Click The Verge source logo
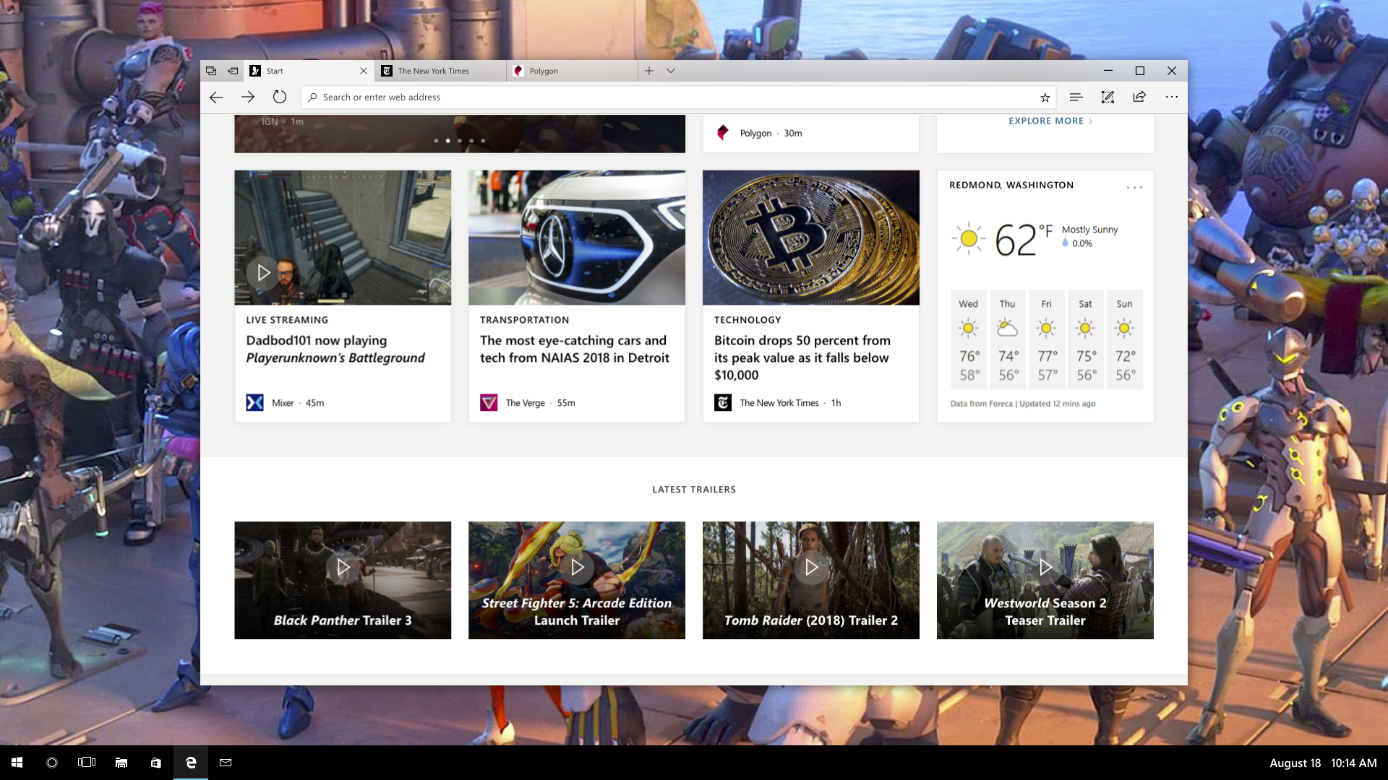This screenshot has height=780, width=1388. 489,403
